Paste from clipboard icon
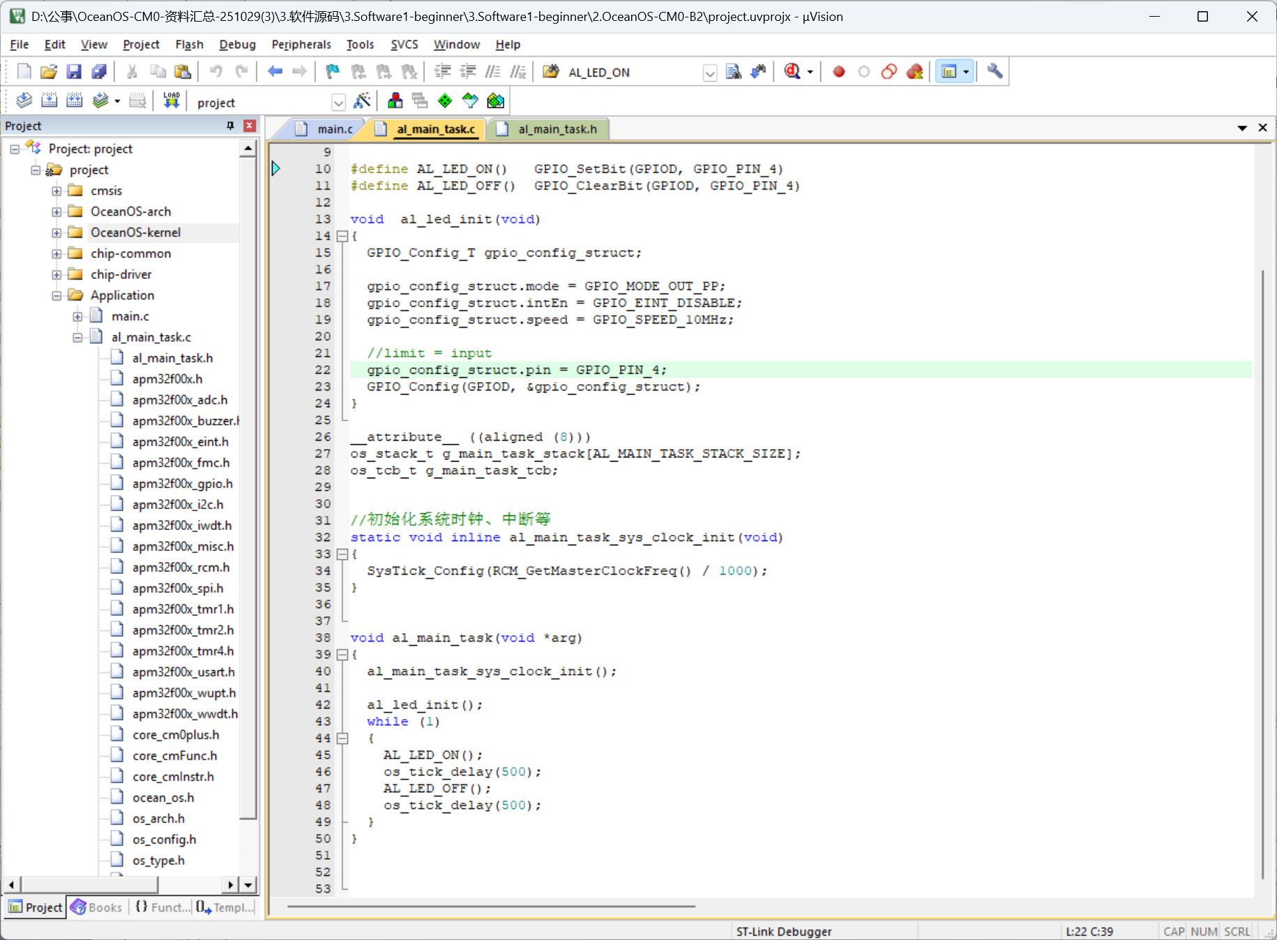Screen dimensions: 1277x940 [x=183, y=71]
